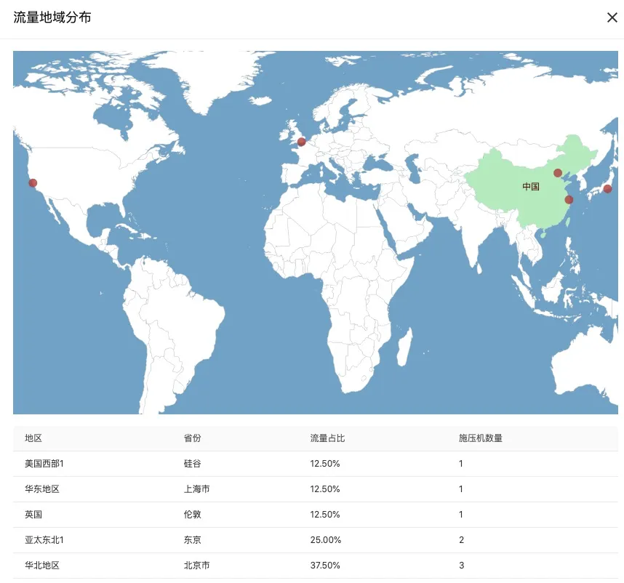Select the highlighted 中国 region on map
Screen dimensions: 624x583
pos(531,187)
